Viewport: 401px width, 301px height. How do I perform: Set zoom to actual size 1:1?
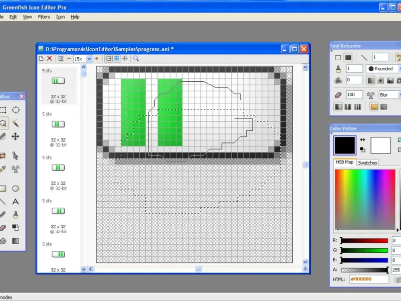[61, 59]
